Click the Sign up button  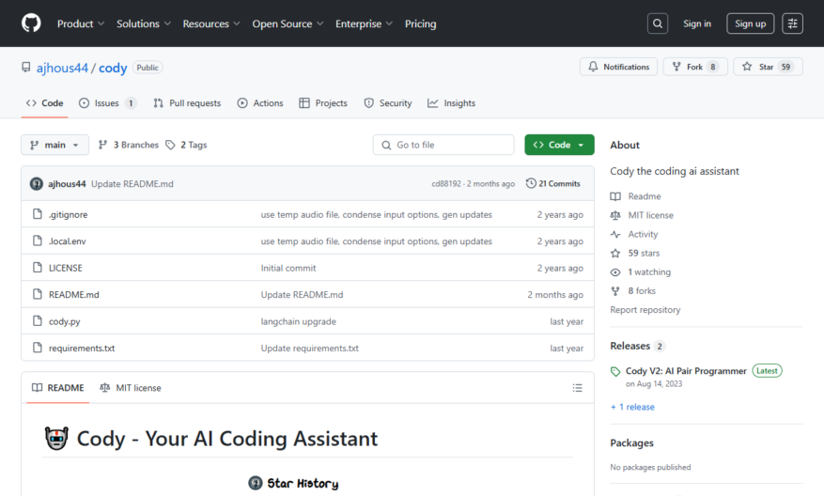click(x=750, y=23)
